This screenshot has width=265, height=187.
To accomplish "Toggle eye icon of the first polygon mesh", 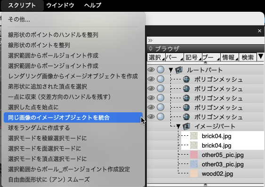I will pyautogui.click(x=151, y=79).
